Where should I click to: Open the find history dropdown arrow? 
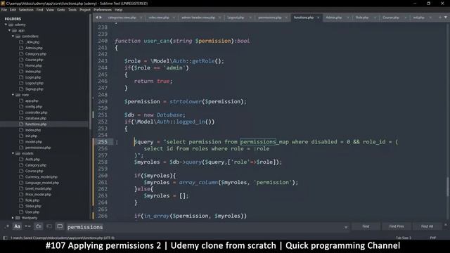point(346,227)
